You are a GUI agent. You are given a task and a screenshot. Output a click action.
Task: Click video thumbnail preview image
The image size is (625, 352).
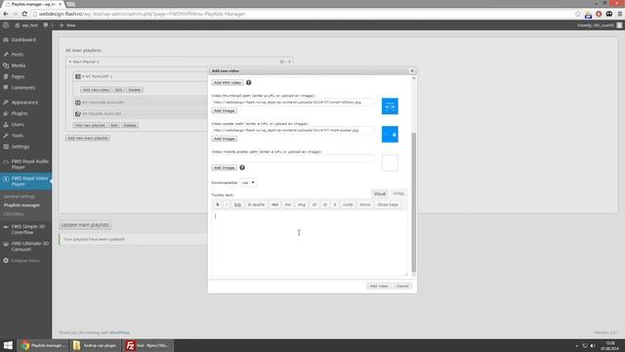click(390, 107)
